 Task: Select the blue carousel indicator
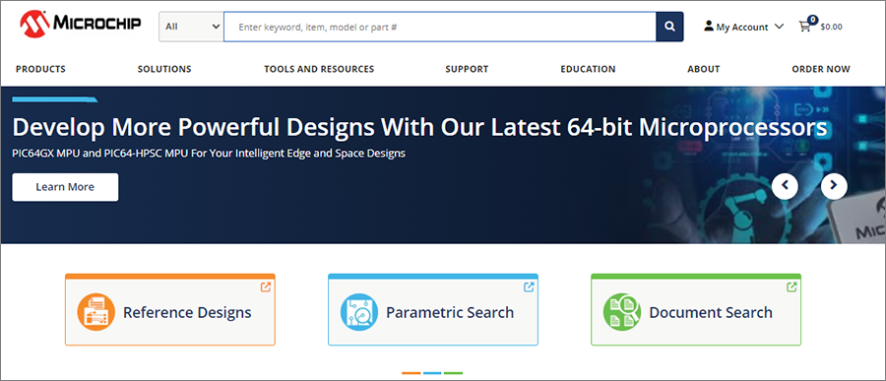pyautogui.click(x=432, y=373)
